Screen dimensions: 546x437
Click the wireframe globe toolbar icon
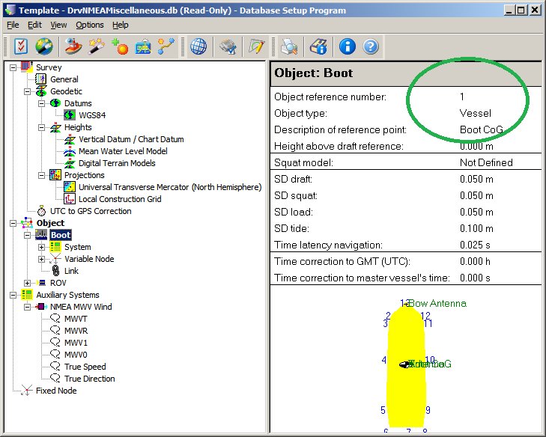point(198,46)
